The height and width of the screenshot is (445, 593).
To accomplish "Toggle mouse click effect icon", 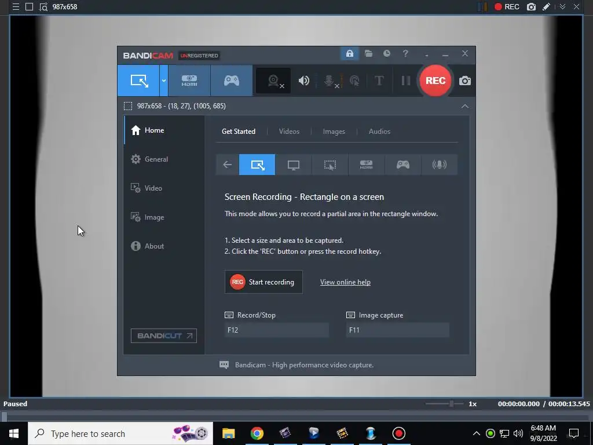I will click(354, 81).
